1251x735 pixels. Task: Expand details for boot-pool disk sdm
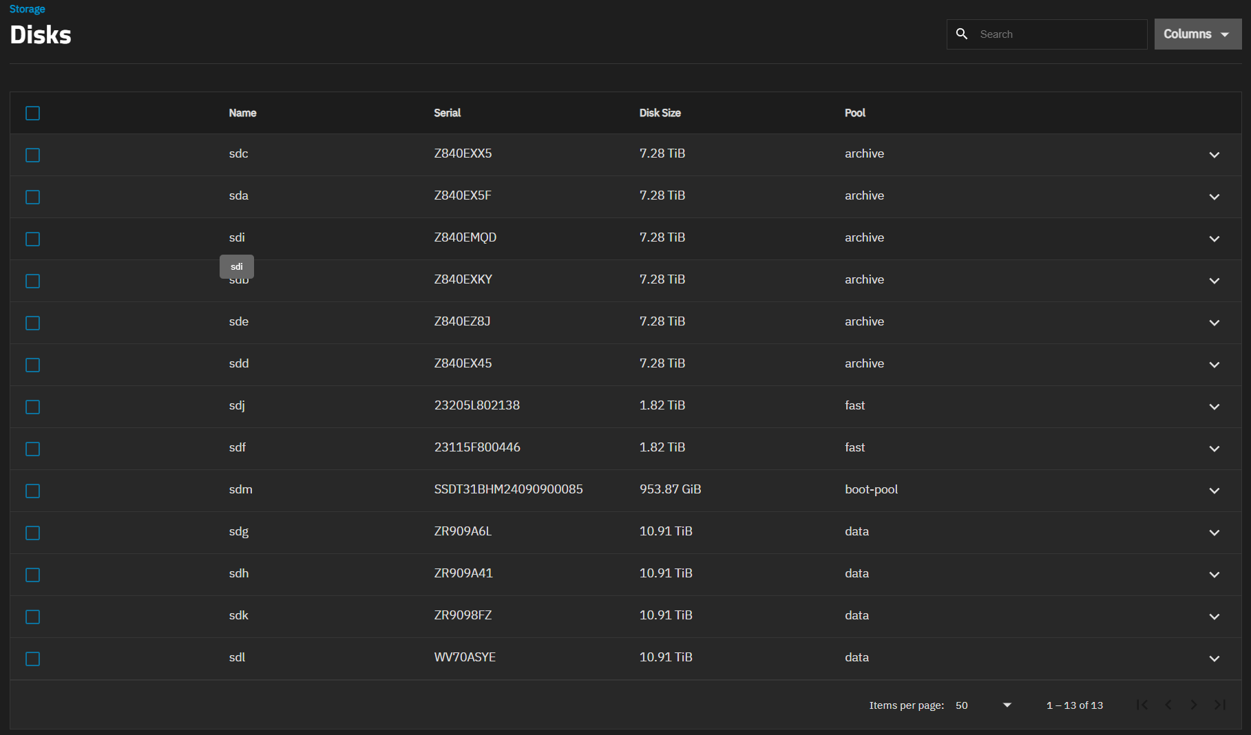[x=1214, y=491]
